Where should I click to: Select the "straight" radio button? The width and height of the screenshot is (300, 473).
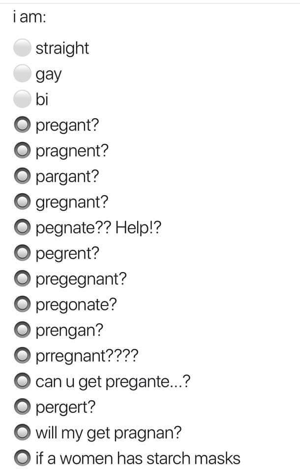point(23,48)
